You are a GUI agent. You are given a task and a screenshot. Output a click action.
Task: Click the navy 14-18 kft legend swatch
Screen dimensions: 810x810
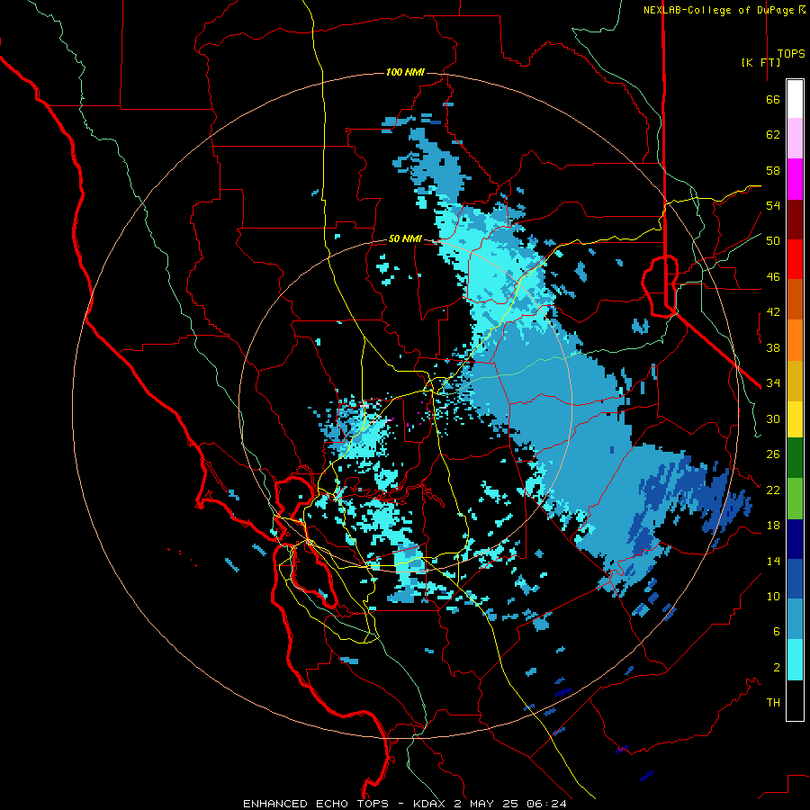click(795, 539)
